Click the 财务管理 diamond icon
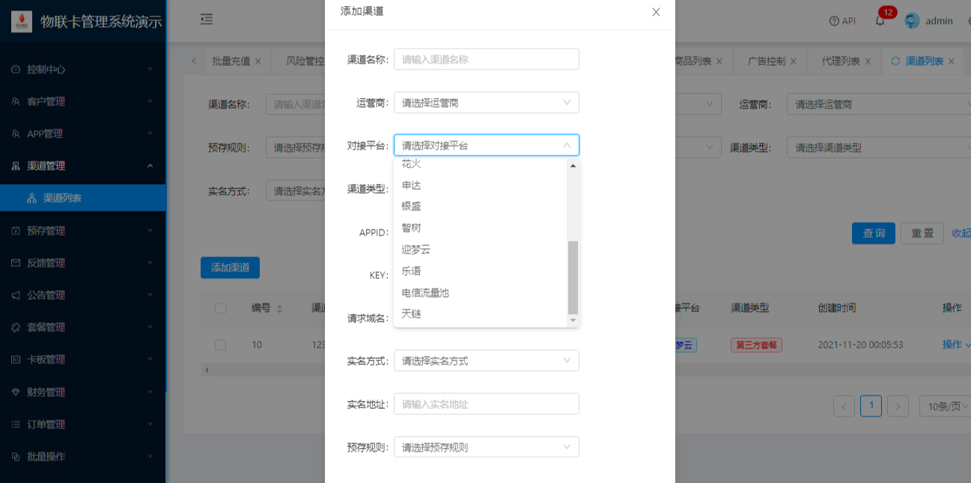971x483 pixels. pos(16,392)
